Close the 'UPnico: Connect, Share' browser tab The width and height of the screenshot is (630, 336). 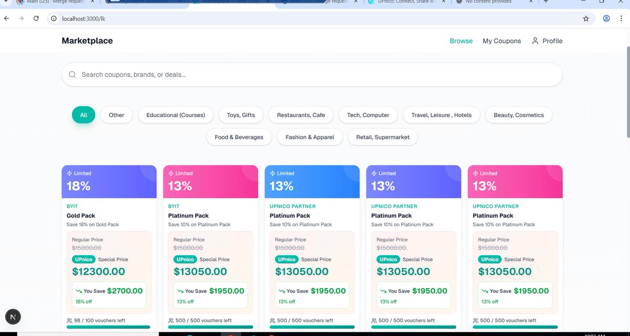pos(443,2)
